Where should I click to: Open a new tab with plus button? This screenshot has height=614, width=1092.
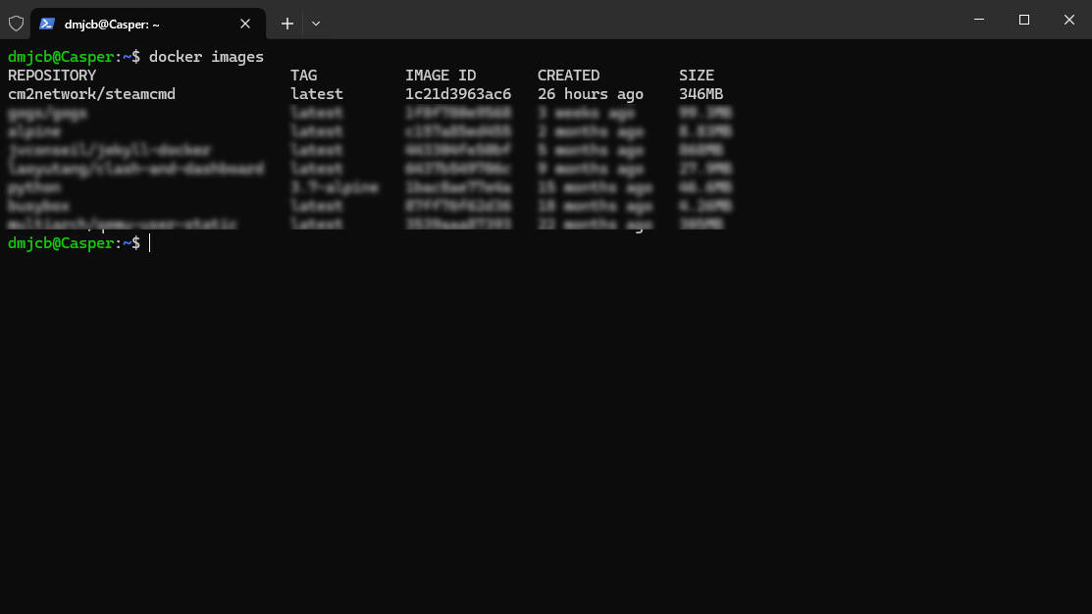click(286, 24)
